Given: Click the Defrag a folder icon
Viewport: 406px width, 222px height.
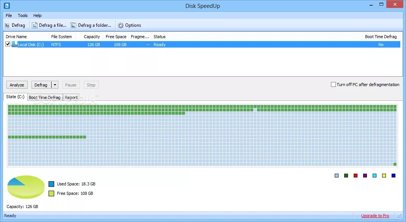Looking at the screenshot, I should coord(74,25).
